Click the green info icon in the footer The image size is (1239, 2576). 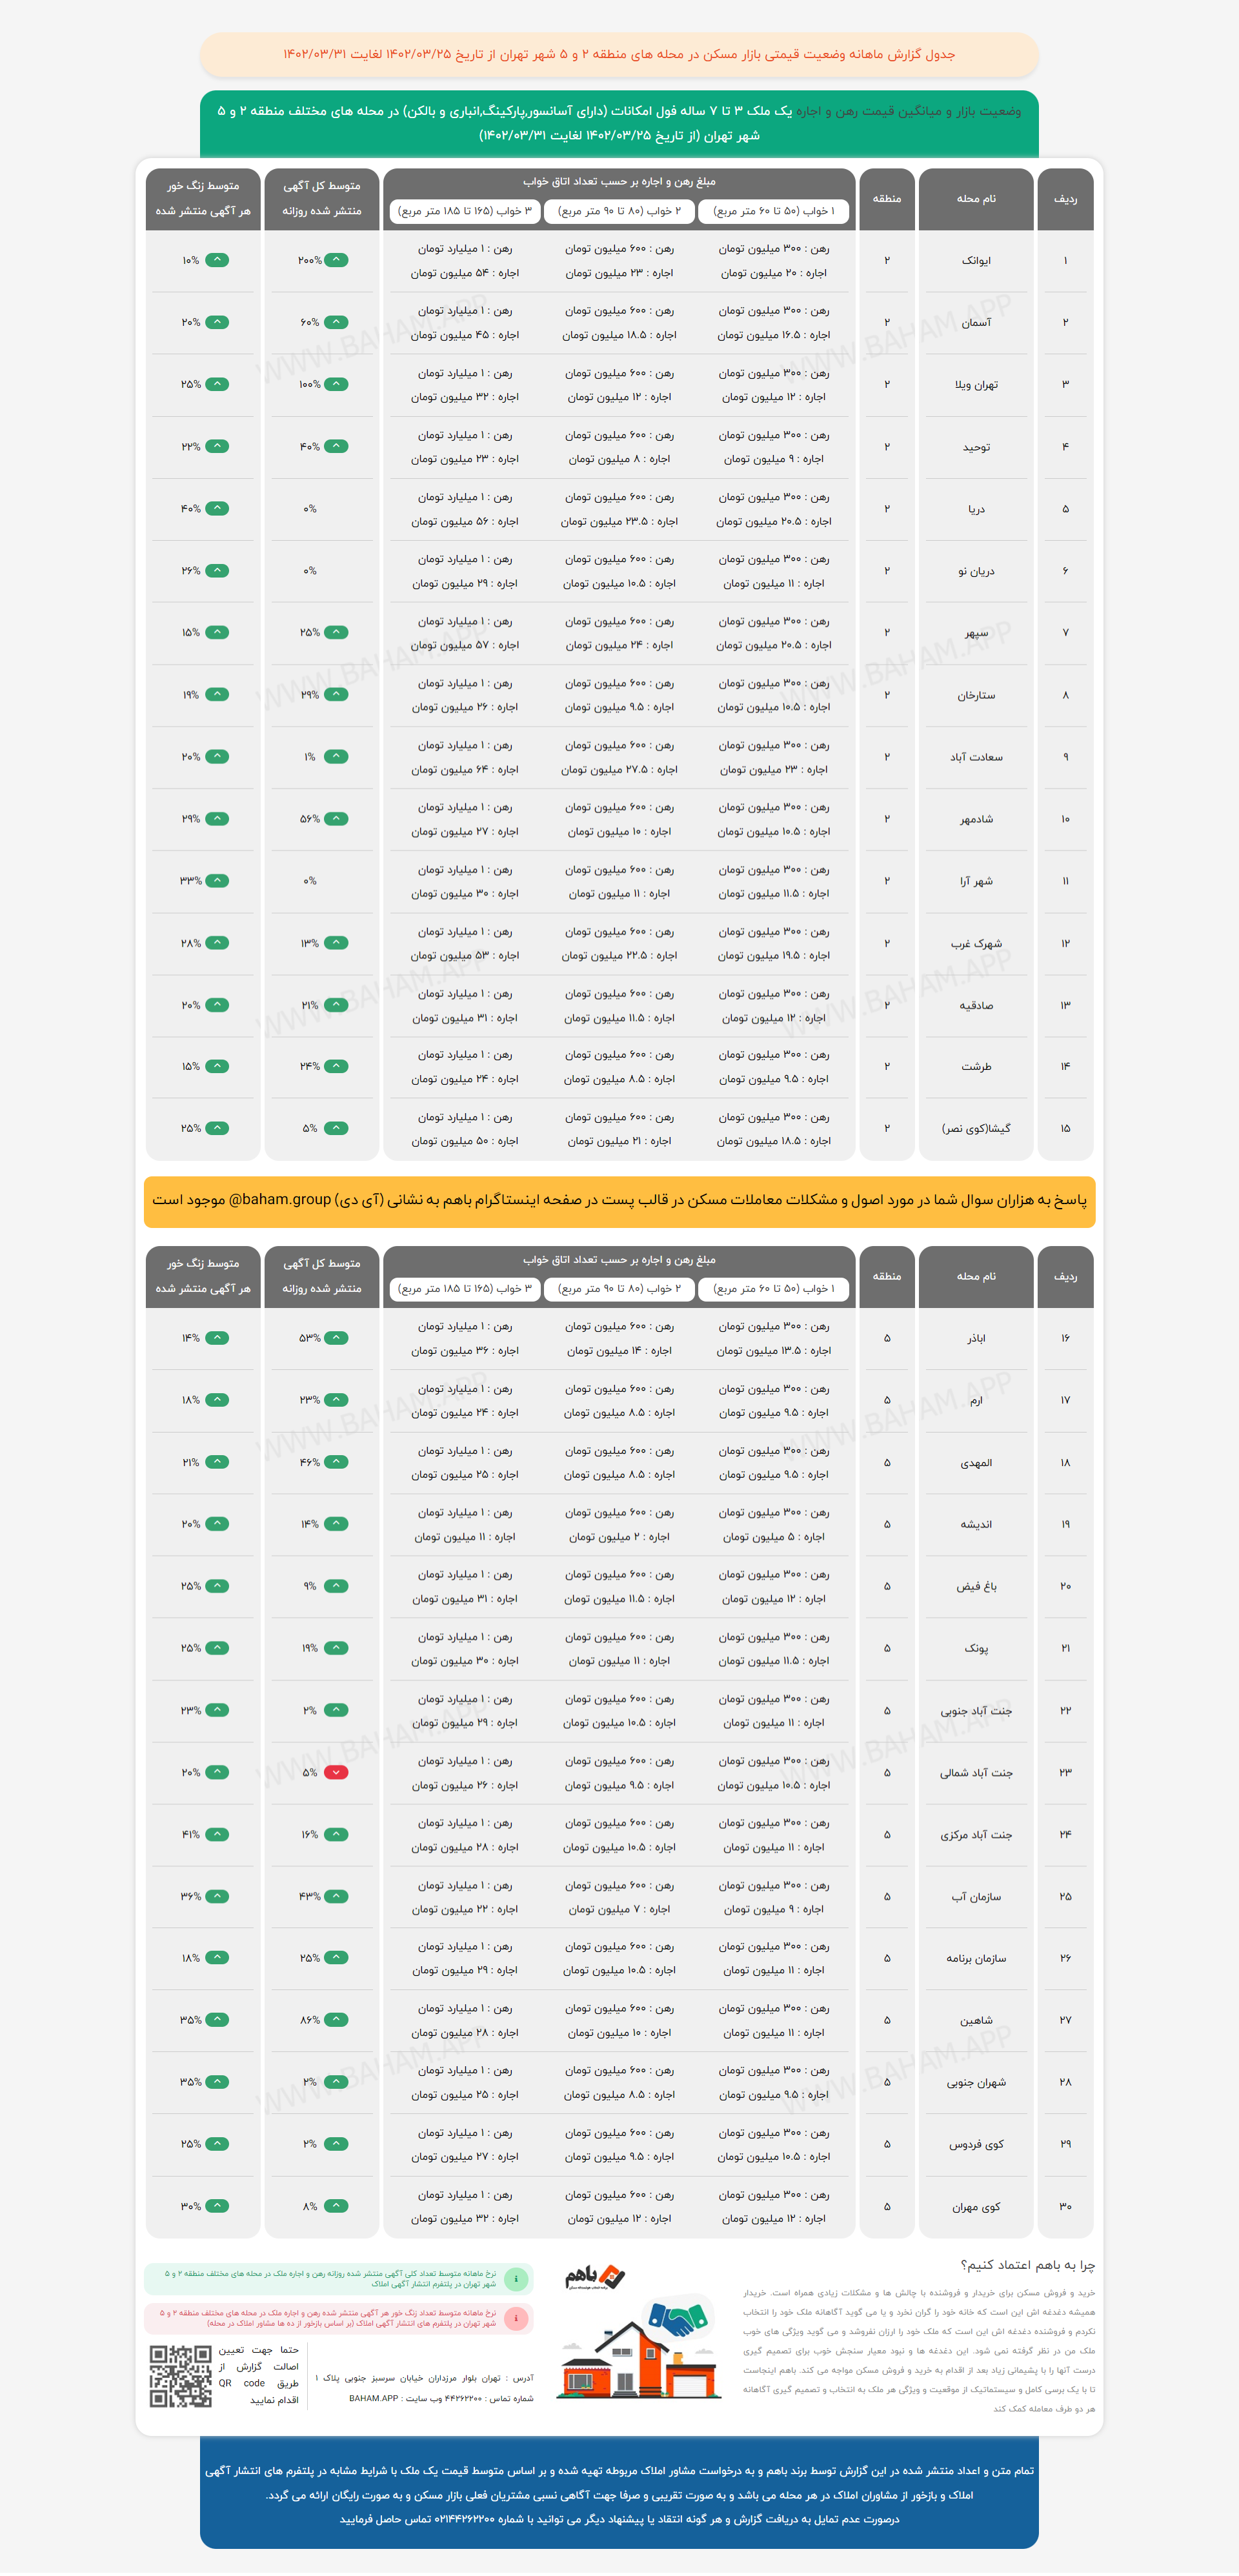[516, 2279]
